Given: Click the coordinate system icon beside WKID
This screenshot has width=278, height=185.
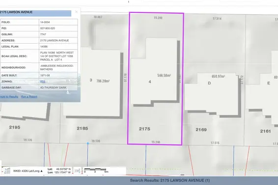Looking at the screenshot, I should pyautogui.click(x=7, y=171).
